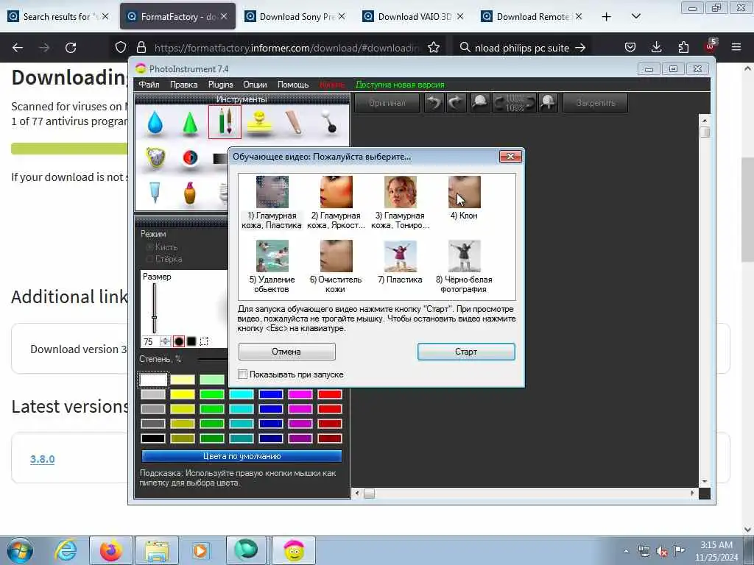Screen dimensions: 754x565
Task: Open the 3.8.0 version link on webpage
Action: 42,459
